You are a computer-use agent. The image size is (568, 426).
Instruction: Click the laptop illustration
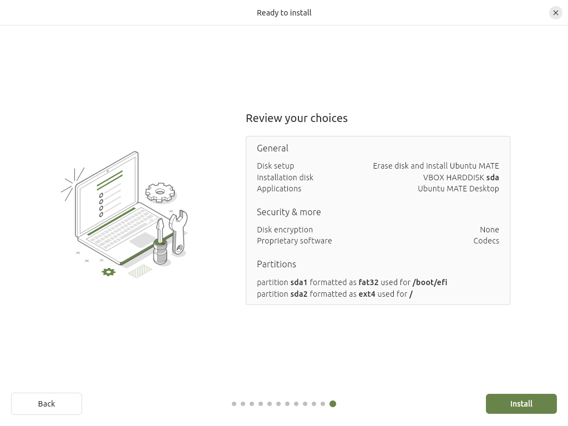(x=111, y=211)
